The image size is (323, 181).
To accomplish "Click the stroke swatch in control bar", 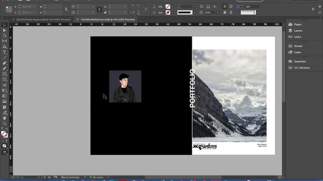I will click(168, 13).
